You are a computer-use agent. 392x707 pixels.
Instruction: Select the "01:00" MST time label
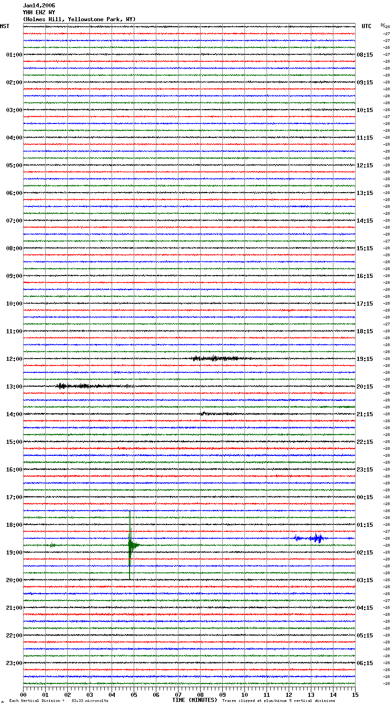[14, 55]
